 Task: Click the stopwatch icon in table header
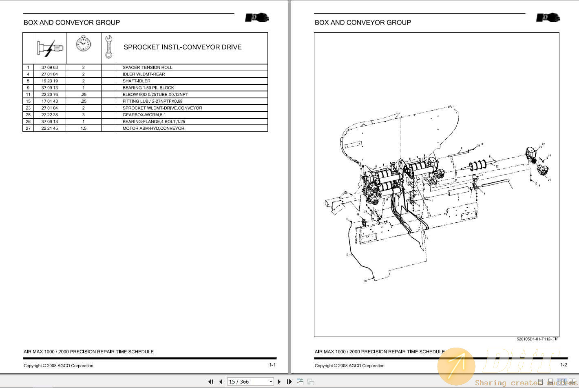83,44
